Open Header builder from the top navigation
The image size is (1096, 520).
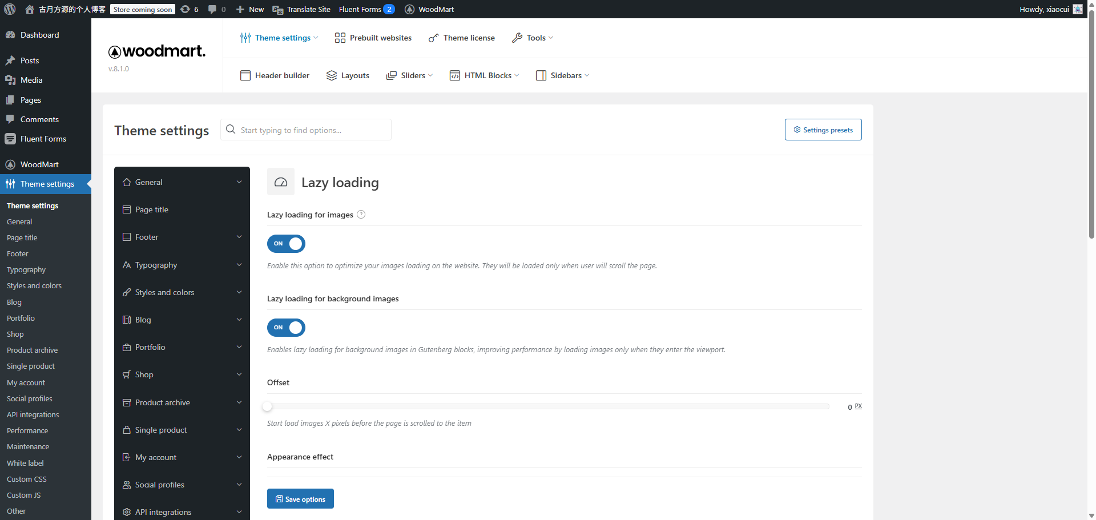point(275,75)
